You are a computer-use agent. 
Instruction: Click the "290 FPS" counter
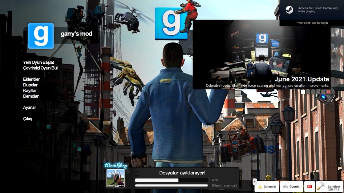[334, 189]
